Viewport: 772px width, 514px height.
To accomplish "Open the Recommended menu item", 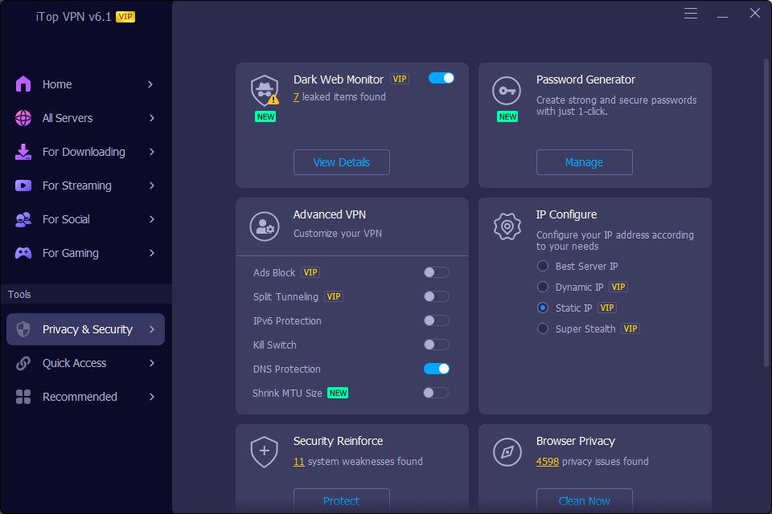I will [86, 397].
